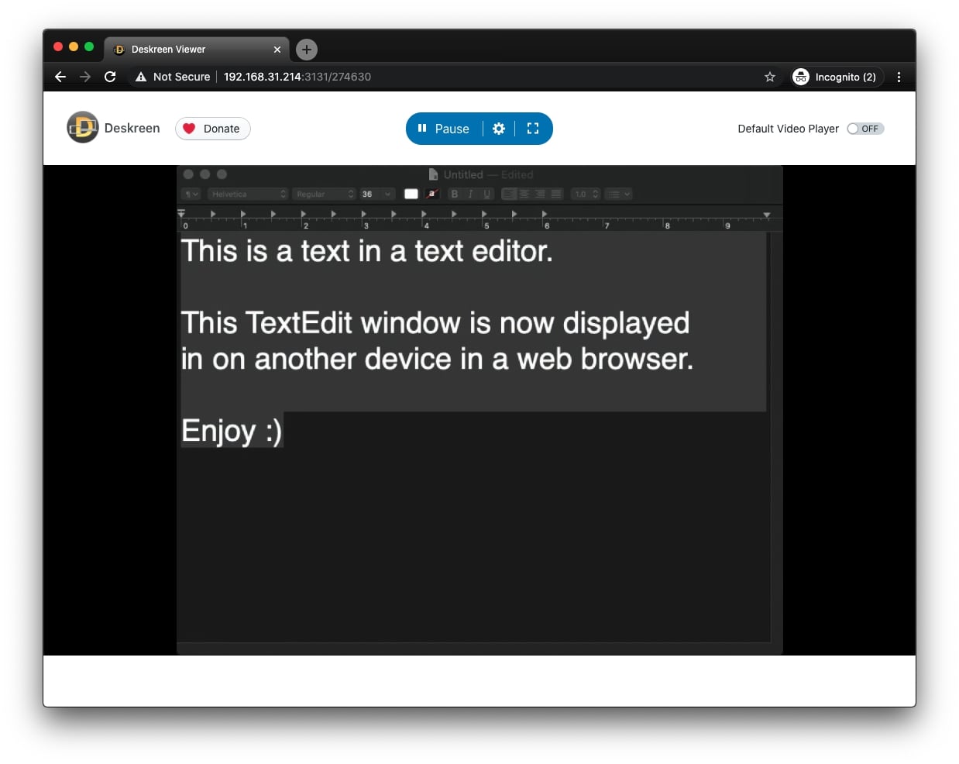Viewport: 959px width, 764px height.
Task: Justify the text alignment
Action: tap(555, 194)
